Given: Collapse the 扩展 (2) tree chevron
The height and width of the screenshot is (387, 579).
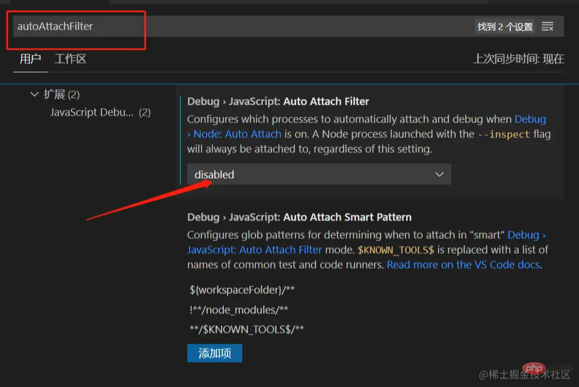Looking at the screenshot, I should (34, 94).
